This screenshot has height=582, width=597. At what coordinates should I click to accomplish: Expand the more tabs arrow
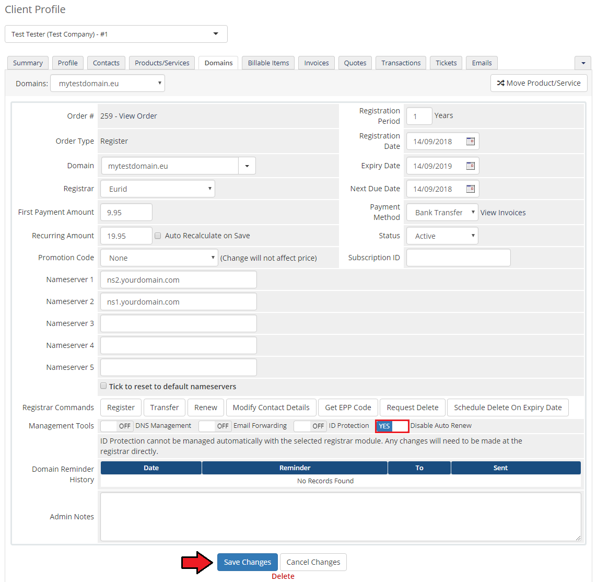[x=583, y=63]
